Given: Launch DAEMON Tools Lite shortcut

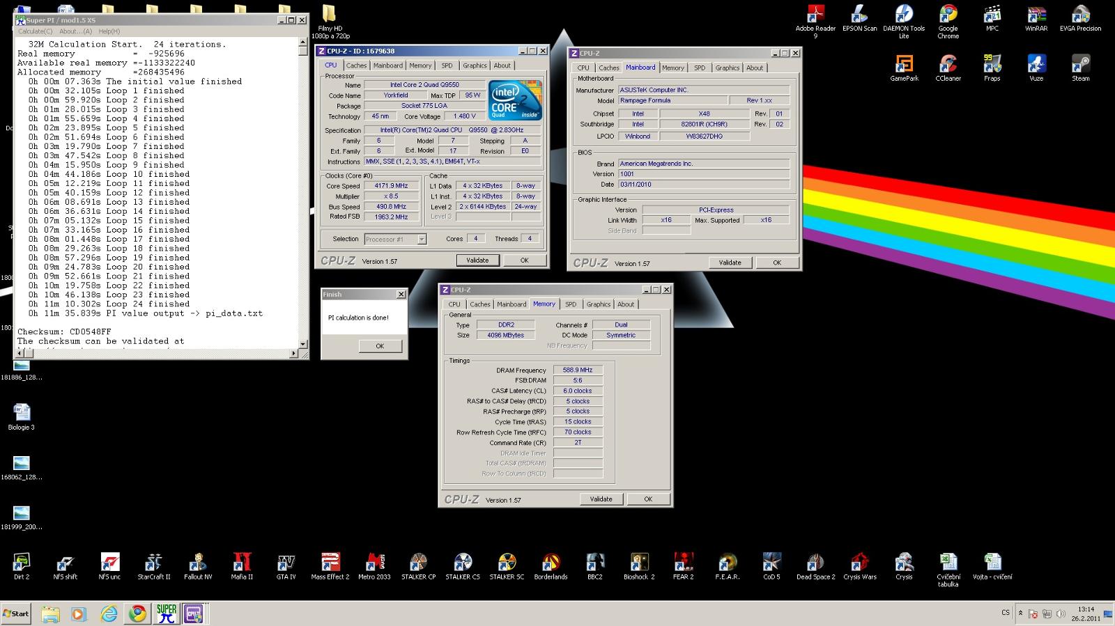Looking at the screenshot, I should point(904,21).
